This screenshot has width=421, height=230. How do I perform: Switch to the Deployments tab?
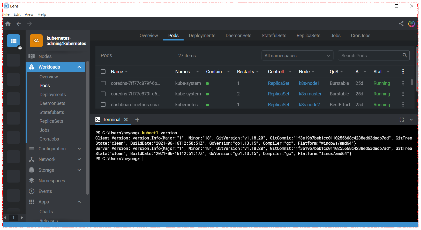click(202, 36)
